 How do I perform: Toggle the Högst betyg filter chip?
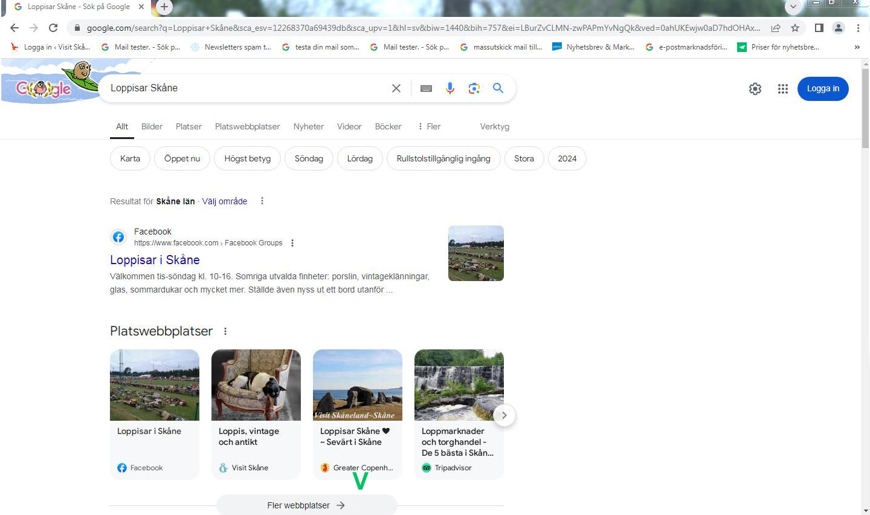[x=248, y=158]
